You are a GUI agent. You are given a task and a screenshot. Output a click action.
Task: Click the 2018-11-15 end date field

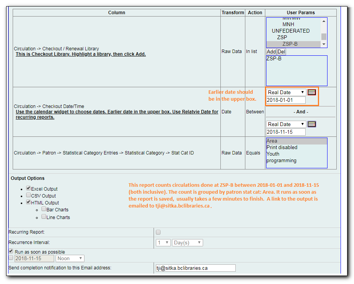tap(286, 132)
